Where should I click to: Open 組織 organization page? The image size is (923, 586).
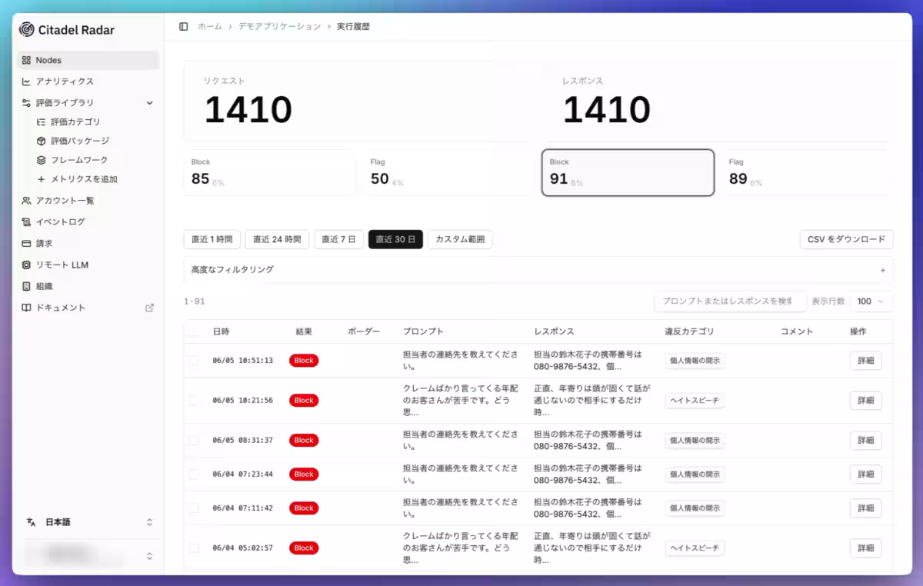(88, 286)
